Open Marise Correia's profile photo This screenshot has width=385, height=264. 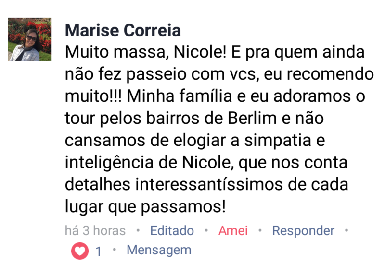coord(30,39)
